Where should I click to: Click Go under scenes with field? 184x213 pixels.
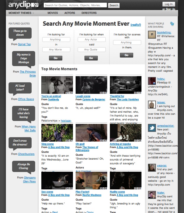click(x=126, y=55)
